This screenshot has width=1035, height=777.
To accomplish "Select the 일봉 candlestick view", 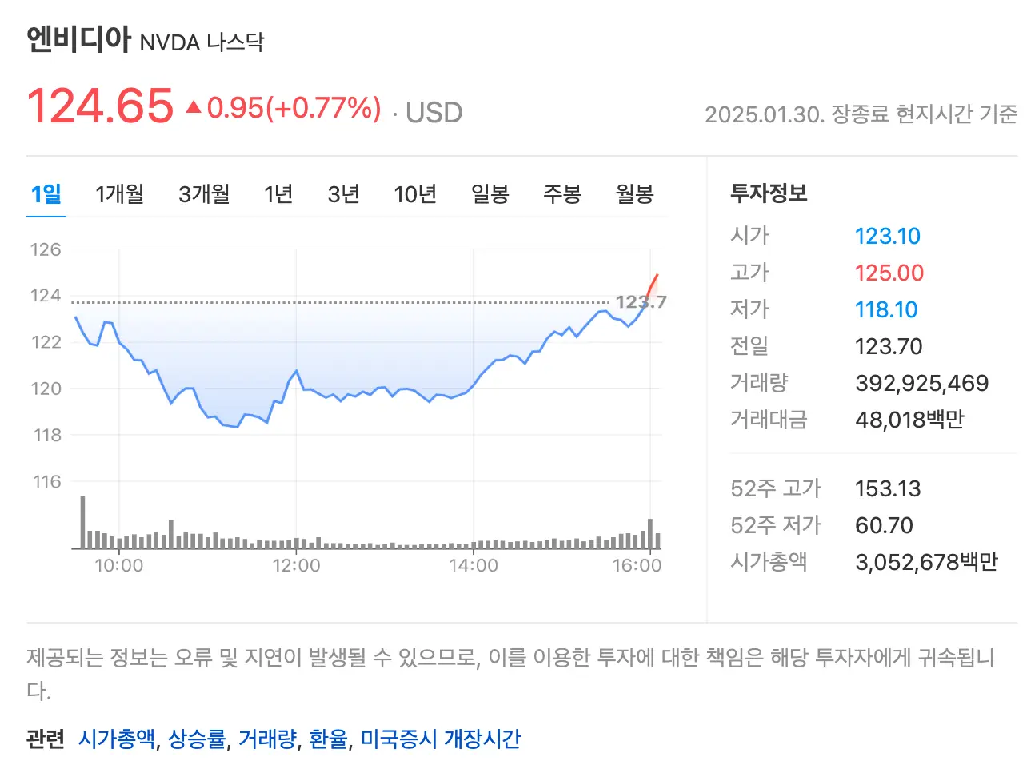I will pos(490,193).
